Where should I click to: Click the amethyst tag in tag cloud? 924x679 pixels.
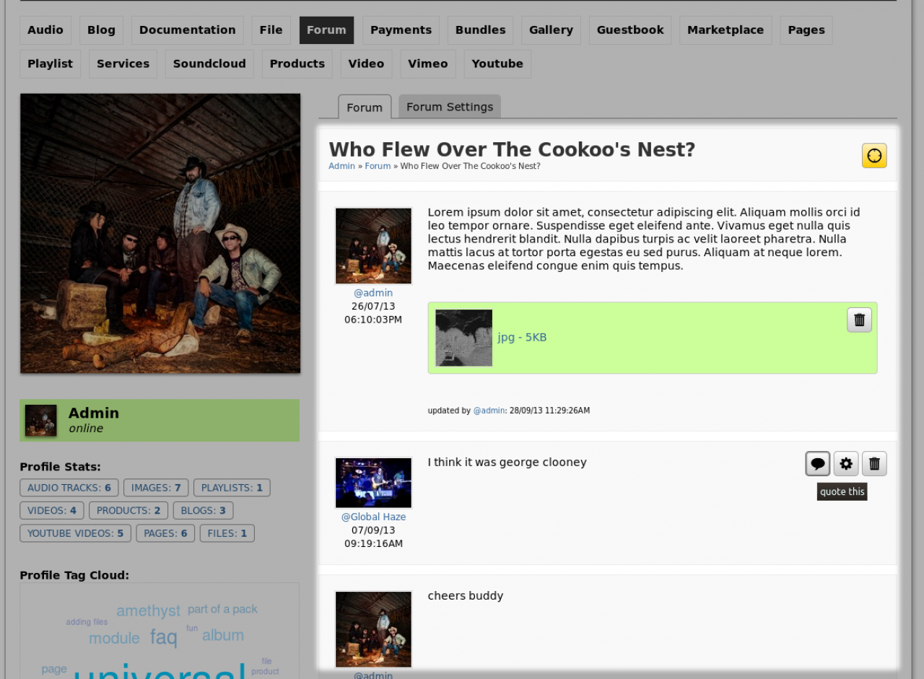tap(149, 610)
